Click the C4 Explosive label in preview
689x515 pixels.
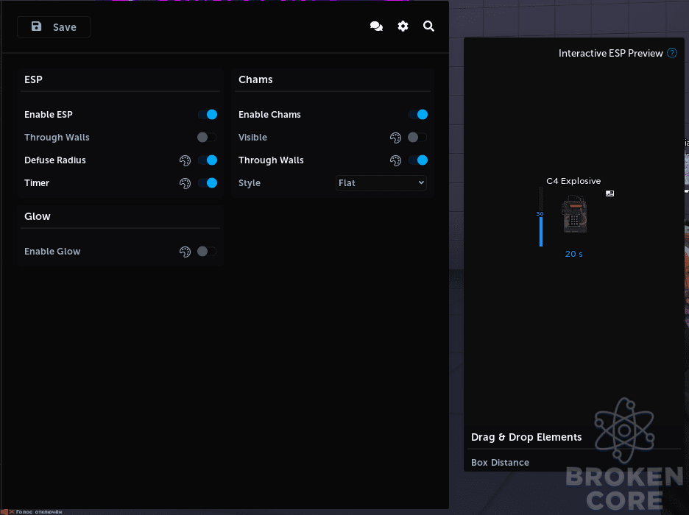point(573,181)
